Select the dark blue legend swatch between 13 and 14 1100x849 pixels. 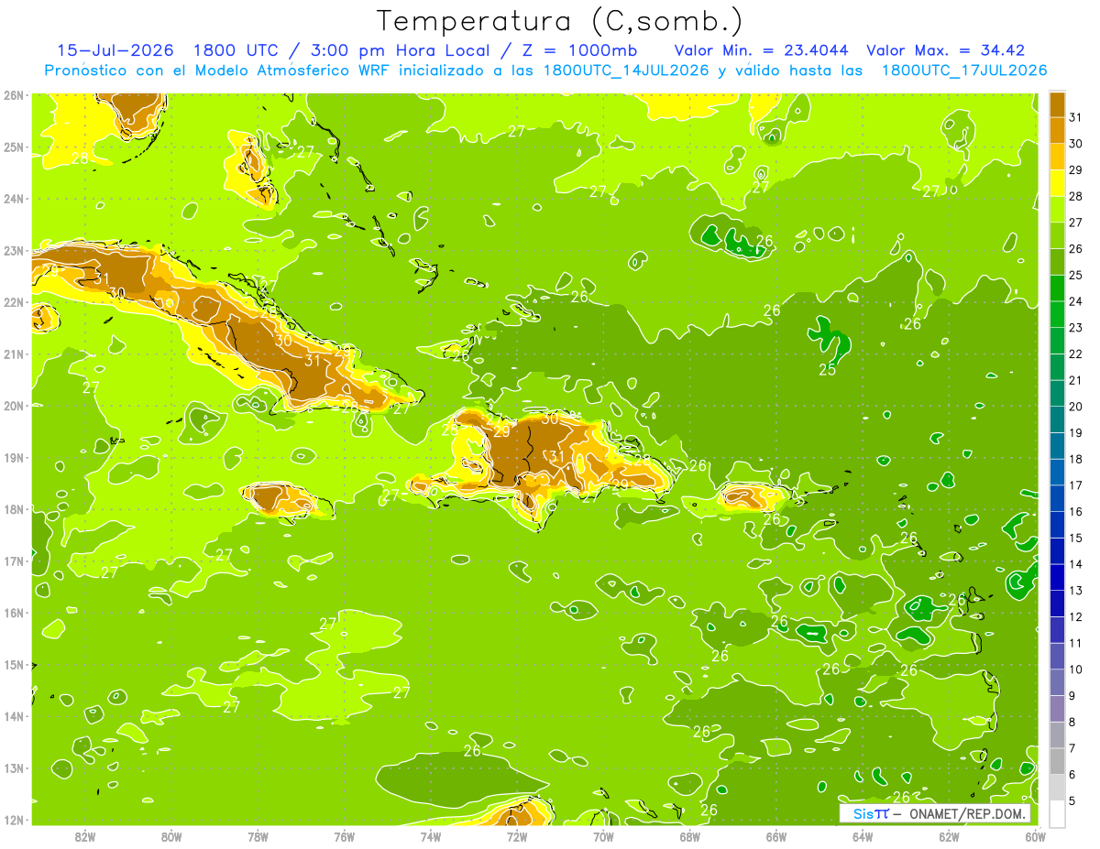(1057, 577)
